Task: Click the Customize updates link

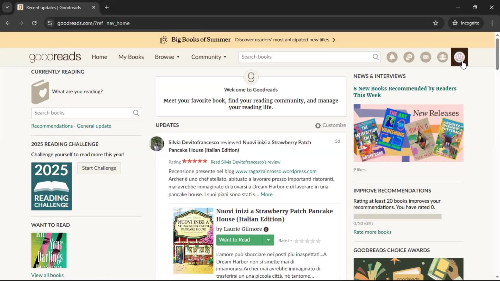Action: pyautogui.click(x=334, y=125)
